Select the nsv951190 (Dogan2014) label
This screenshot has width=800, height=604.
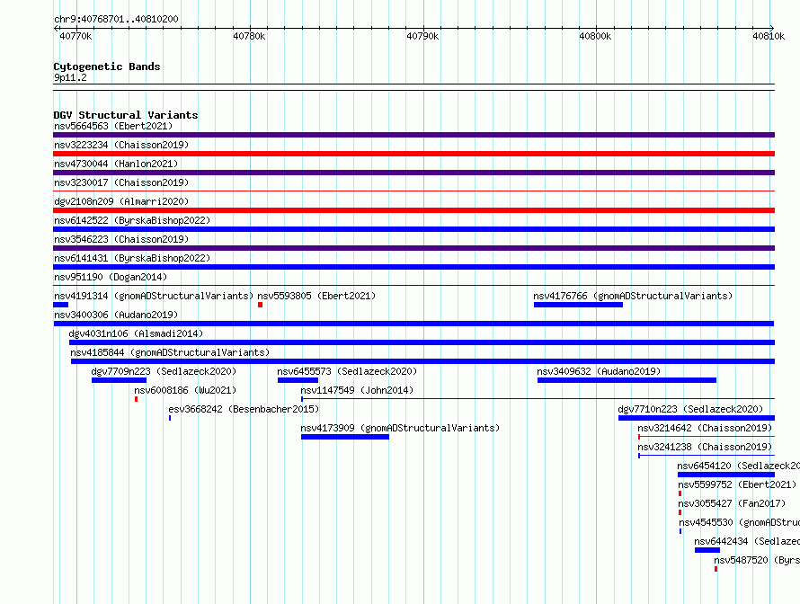pyautogui.click(x=111, y=277)
